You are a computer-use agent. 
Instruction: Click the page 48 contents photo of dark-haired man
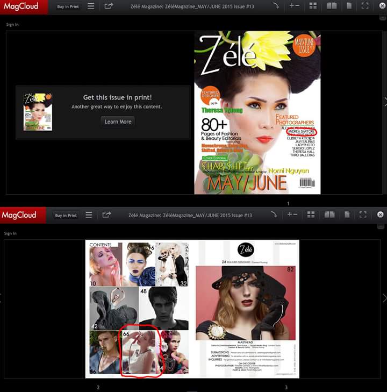[163, 308]
